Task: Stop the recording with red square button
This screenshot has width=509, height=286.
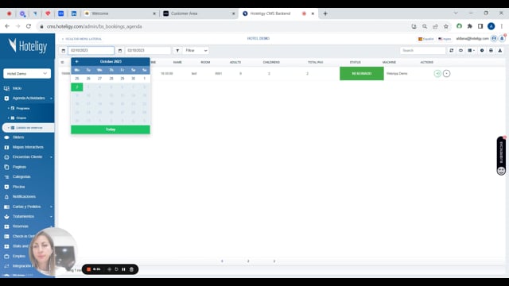Action: tap(88, 269)
